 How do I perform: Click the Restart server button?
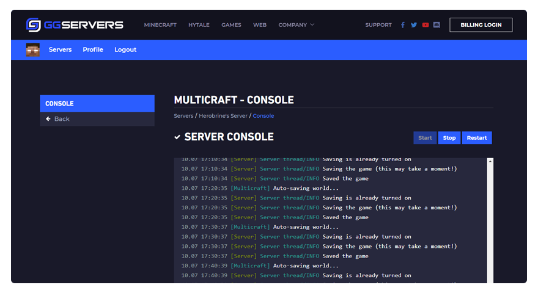click(477, 138)
